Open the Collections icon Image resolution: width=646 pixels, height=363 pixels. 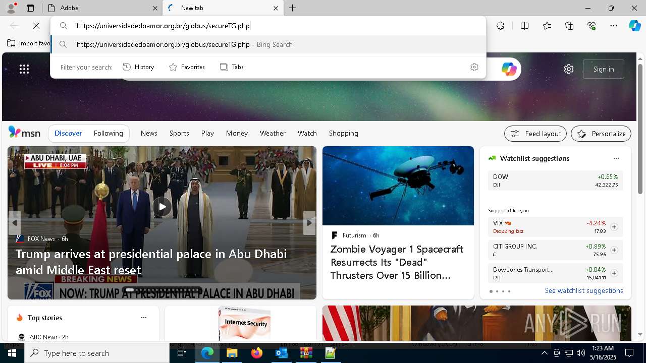click(x=569, y=26)
